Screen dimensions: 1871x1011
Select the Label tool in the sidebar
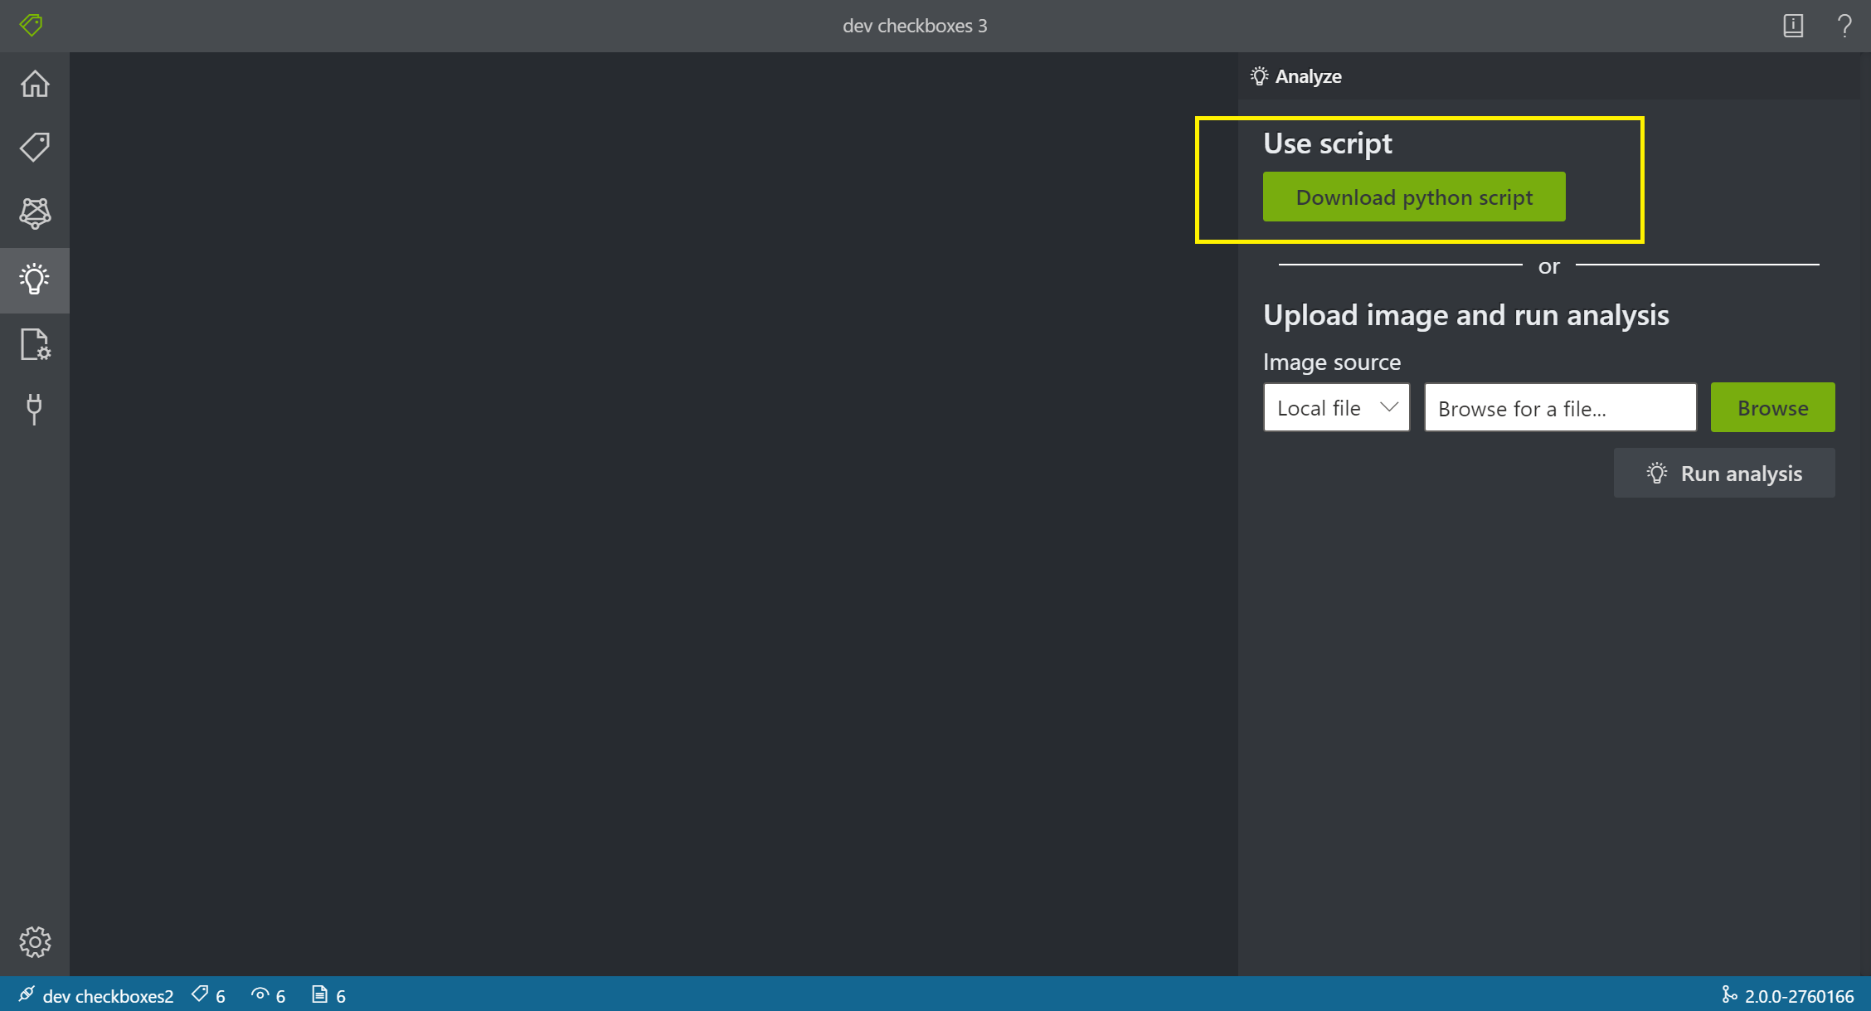tap(34, 146)
